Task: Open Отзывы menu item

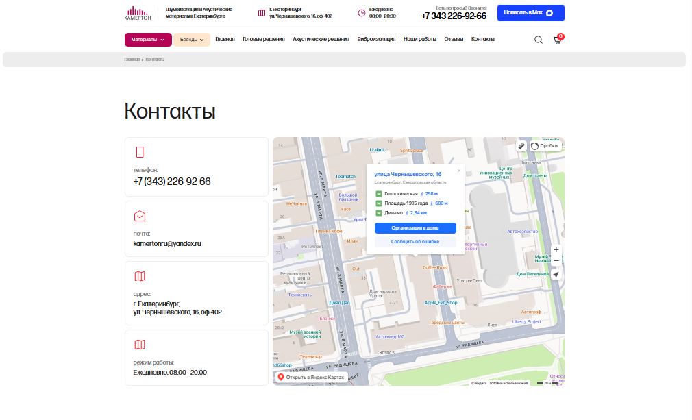Action: 454,39
